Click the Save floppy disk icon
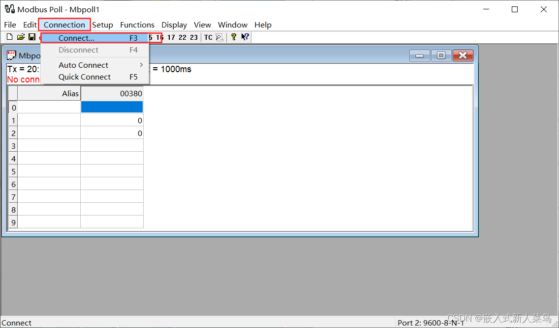This screenshot has width=559, height=328. click(32, 37)
